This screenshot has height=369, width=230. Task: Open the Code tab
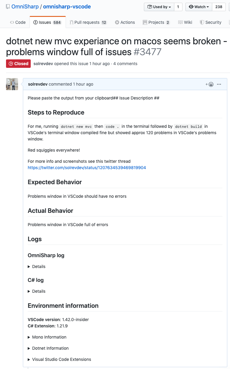(18, 22)
